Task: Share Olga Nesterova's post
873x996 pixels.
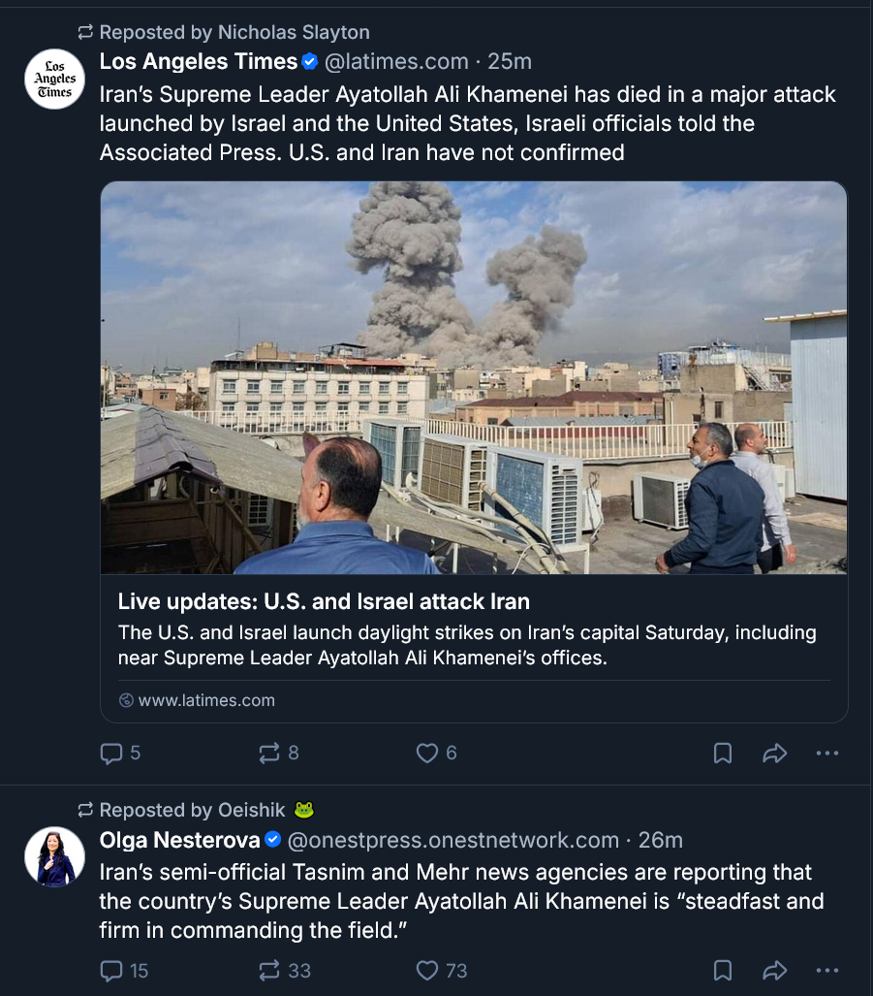Action: pos(774,970)
